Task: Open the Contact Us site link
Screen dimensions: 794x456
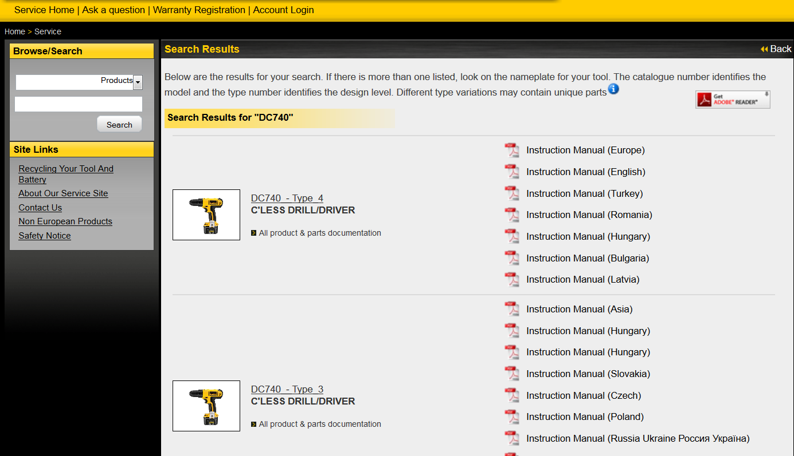Action: pos(40,208)
